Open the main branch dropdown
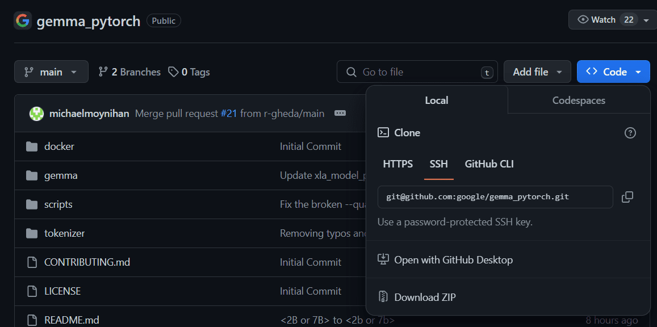Image resolution: width=657 pixels, height=327 pixels. (x=51, y=72)
